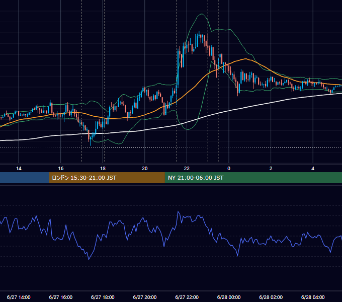Click the 14 hour axis label

pos(19,169)
